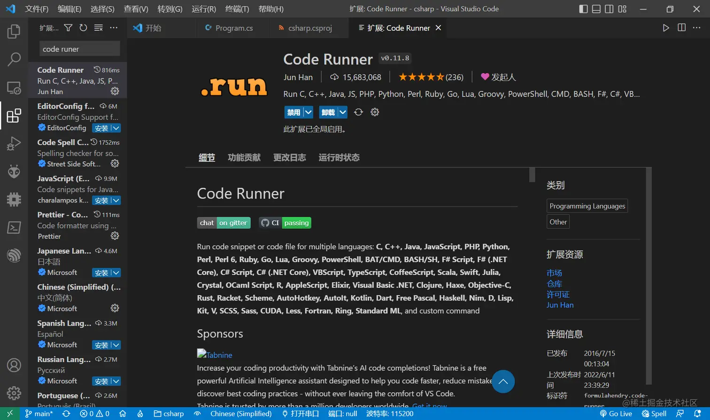
Task: Split the editor to the right
Action: pyautogui.click(x=682, y=28)
